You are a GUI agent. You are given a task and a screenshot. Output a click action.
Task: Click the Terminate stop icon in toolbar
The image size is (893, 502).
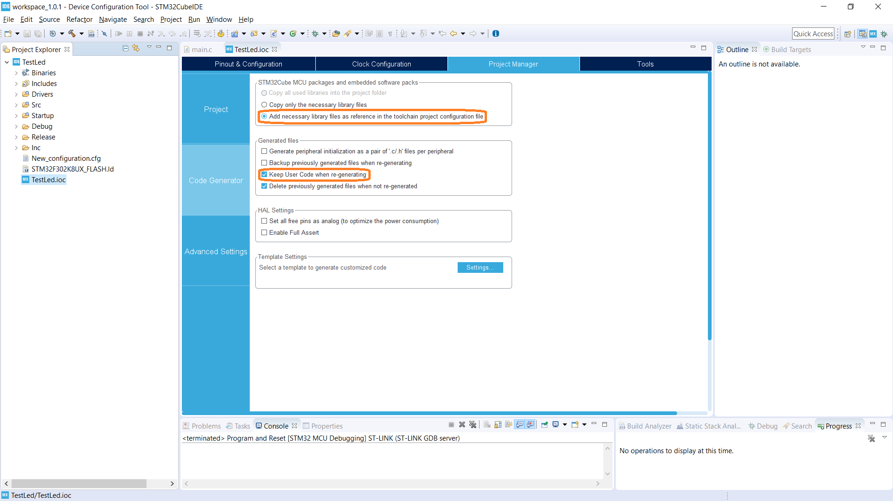pos(140,33)
